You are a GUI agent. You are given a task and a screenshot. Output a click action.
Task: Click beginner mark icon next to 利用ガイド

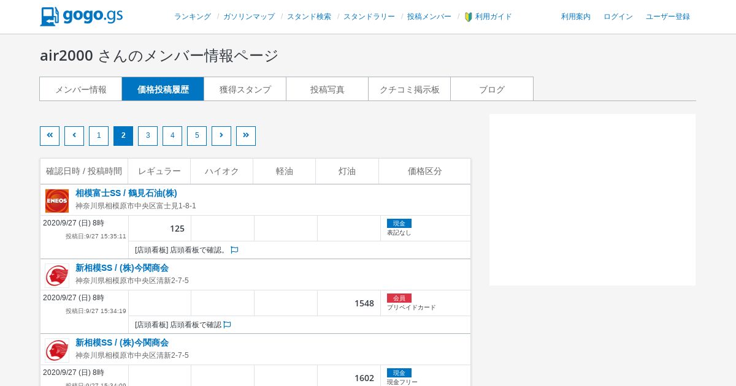tap(469, 17)
